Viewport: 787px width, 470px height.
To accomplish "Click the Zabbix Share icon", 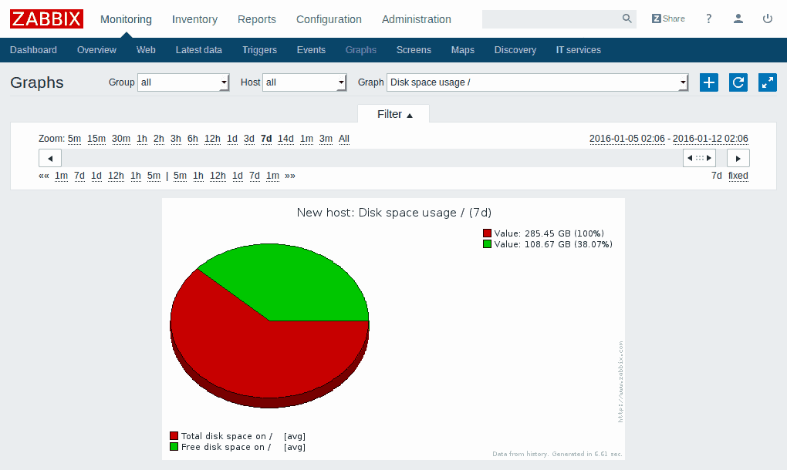I will [667, 19].
